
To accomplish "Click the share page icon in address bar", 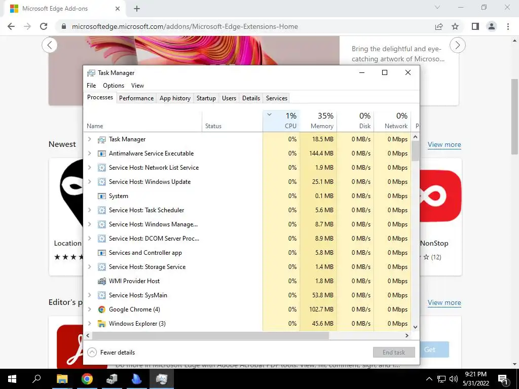I will point(439,26).
